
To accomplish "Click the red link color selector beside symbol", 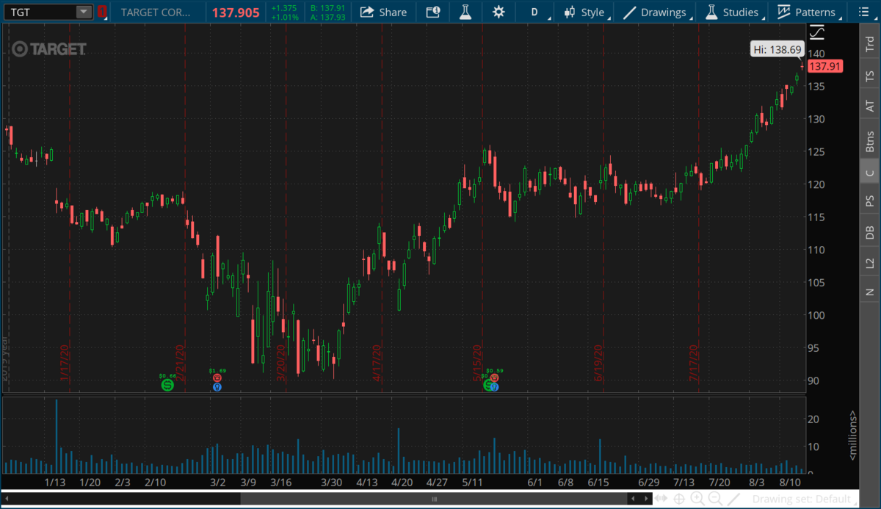I will coord(102,12).
